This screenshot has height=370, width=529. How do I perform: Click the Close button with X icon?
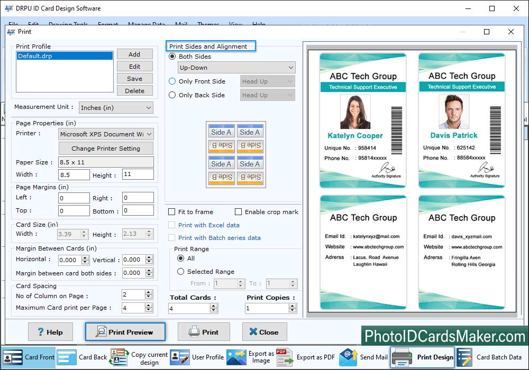264,332
